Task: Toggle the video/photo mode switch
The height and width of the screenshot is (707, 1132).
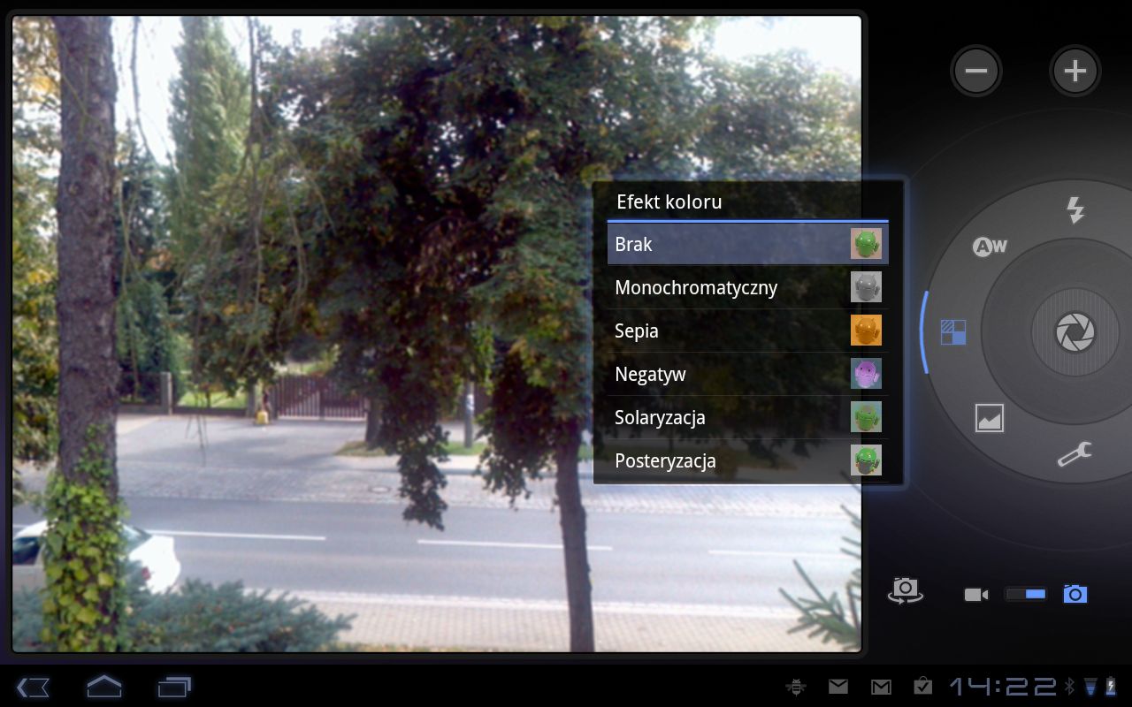Action: click(x=1026, y=595)
